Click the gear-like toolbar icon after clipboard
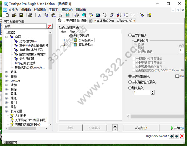This screenshot has height=146, width=187. [77, 15]
